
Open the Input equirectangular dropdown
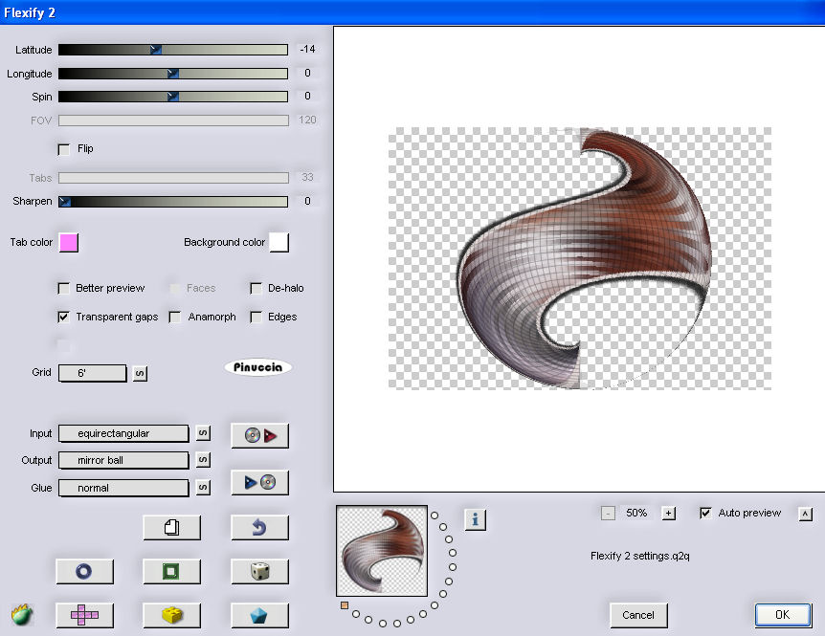[123, 433]
